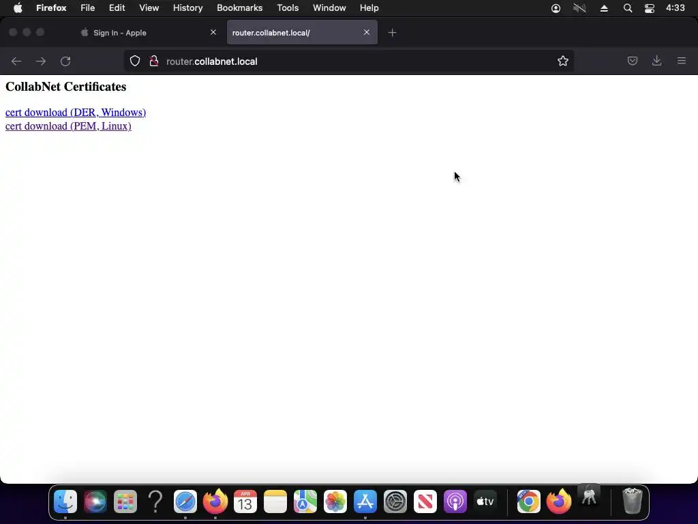Viewport: 698px width, 524px height.
Task: Open the History menu
Action: [188, 8]
